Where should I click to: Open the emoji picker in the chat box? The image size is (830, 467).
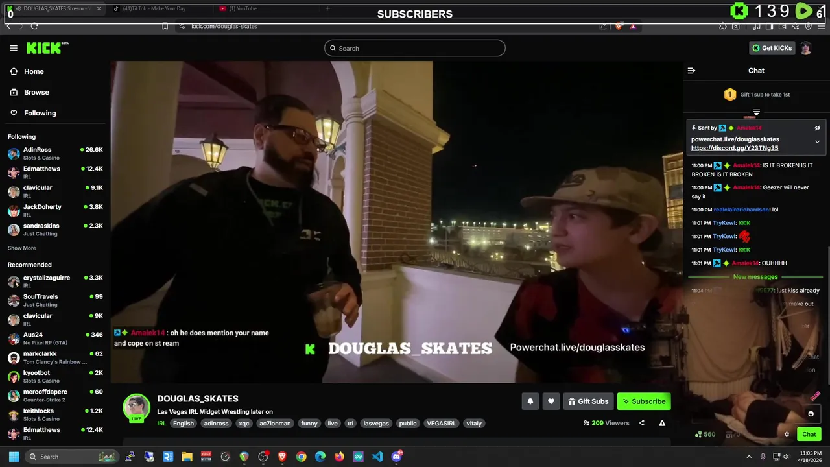[811, 414]
